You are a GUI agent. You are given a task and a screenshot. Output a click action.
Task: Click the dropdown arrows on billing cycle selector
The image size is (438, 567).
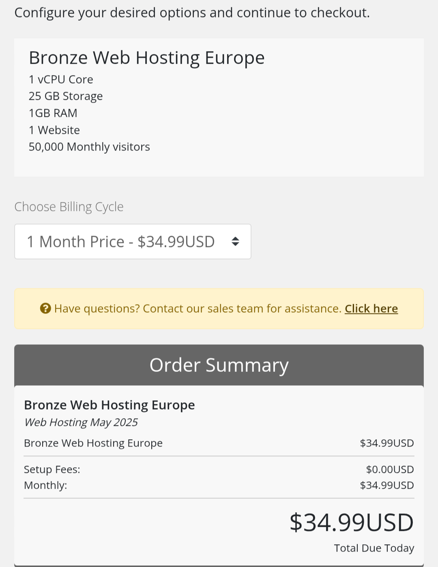pos(235,241)
